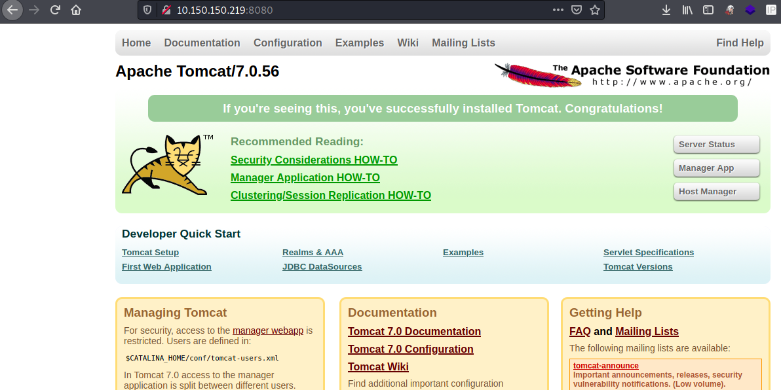Open Find Help in the nav bar
781x390 pixels.
pyautogui.click(x=740, y=43)
